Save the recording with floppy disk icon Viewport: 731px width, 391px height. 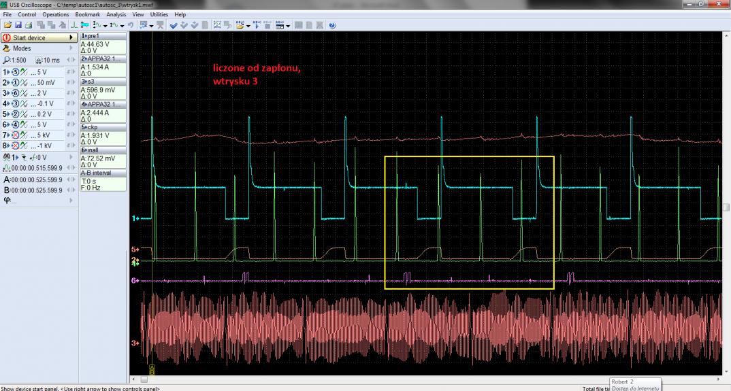(x=18, y=25)
